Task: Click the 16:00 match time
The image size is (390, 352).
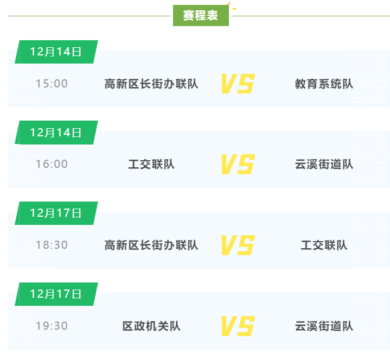Action: click(52, 164)
